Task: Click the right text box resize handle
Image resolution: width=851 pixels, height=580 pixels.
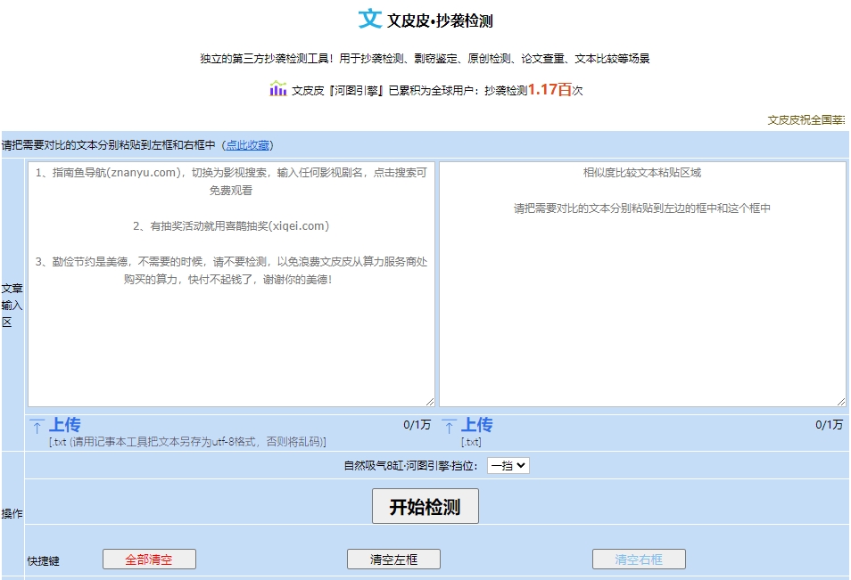Action: point(840,402)
